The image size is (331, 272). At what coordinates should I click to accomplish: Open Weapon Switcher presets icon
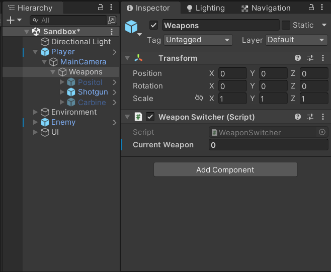310,117
